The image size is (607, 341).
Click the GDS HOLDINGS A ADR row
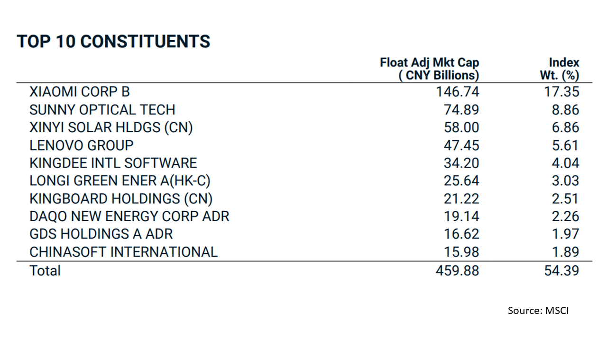coord(101,234)
